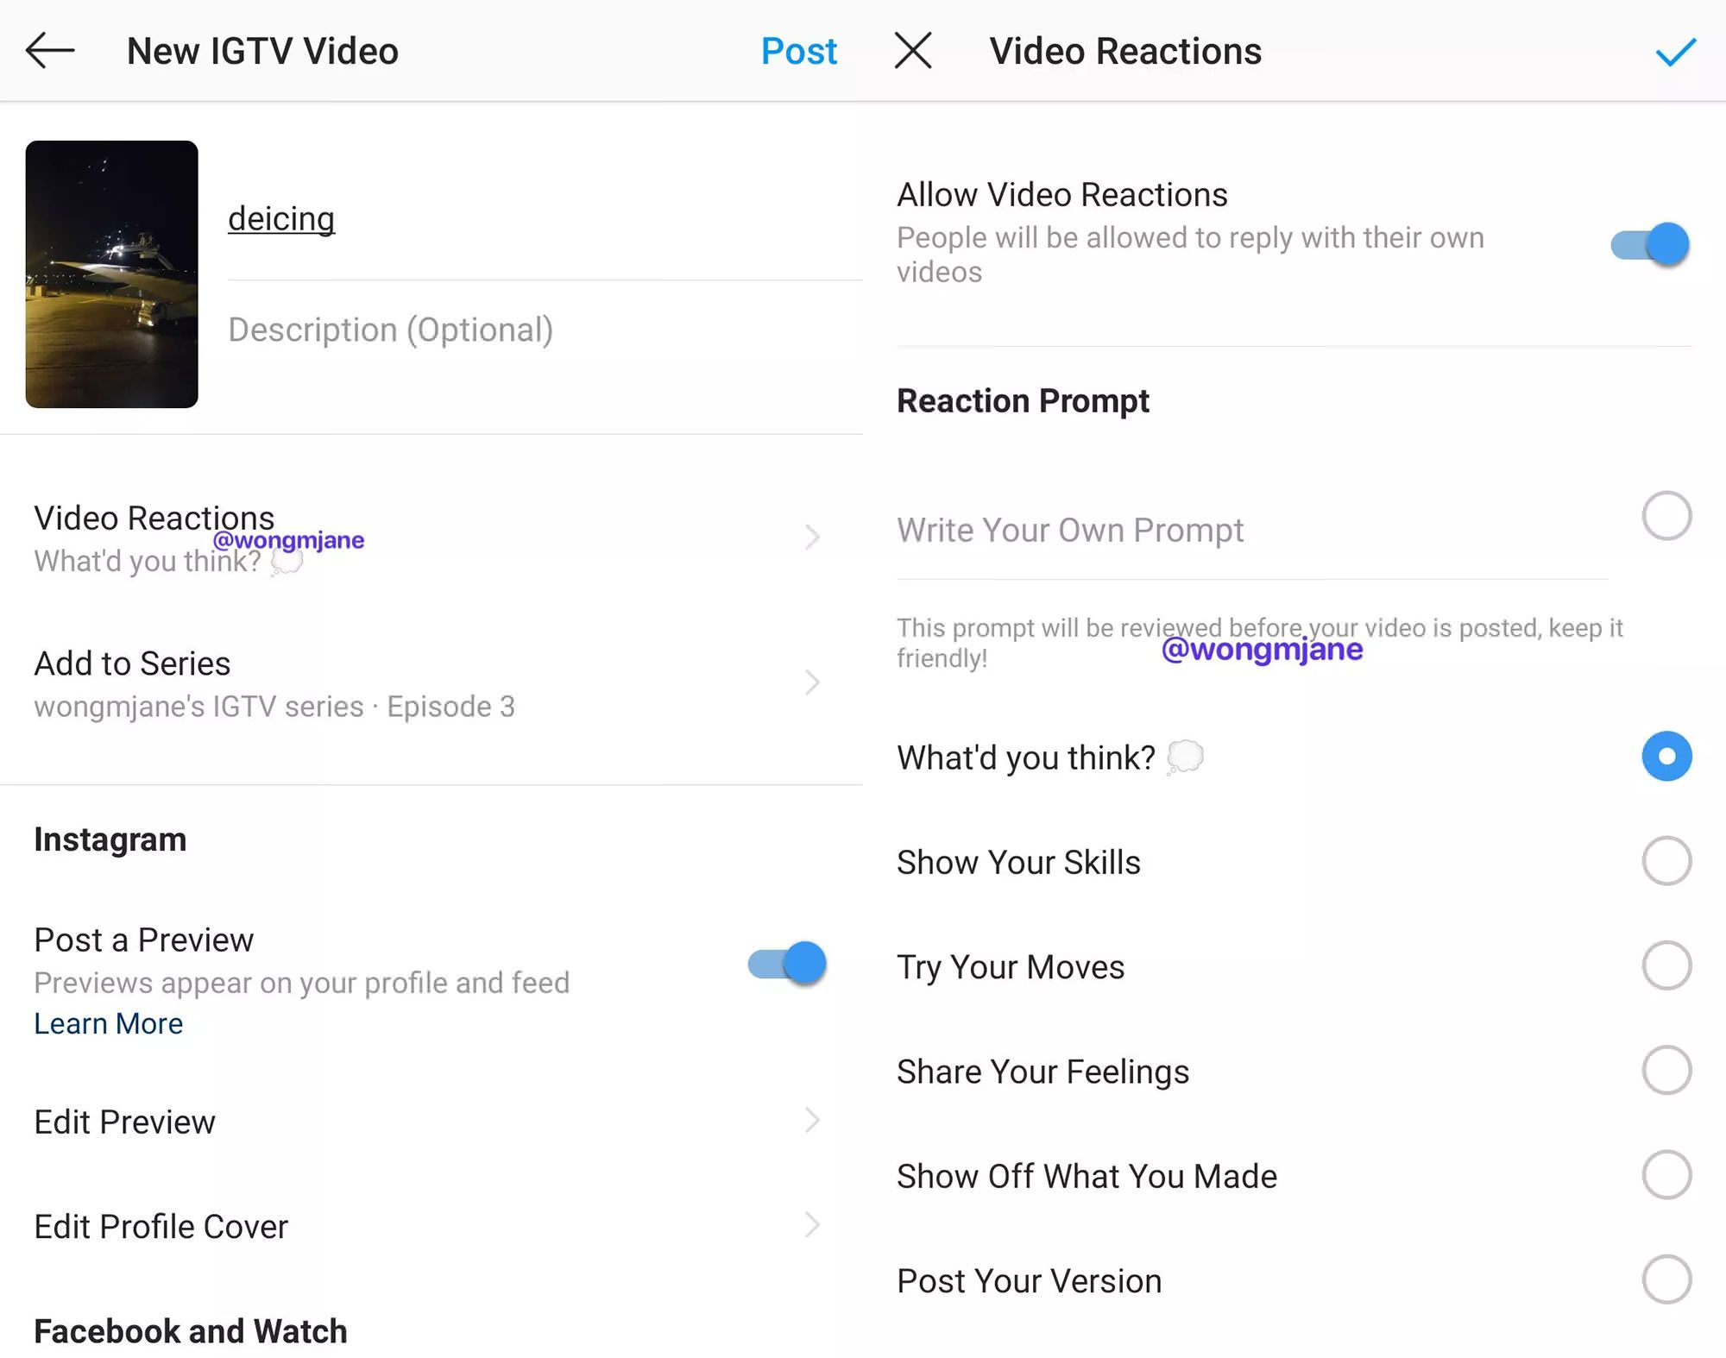Edit the deicing title field
The height and width of the screenshot is (1358, 1726).
[x=281, y=219]
